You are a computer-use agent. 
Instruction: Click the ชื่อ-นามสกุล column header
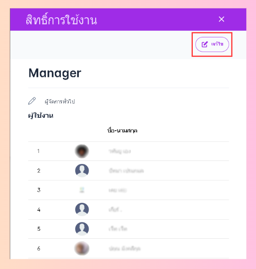(x=122, y=131)
